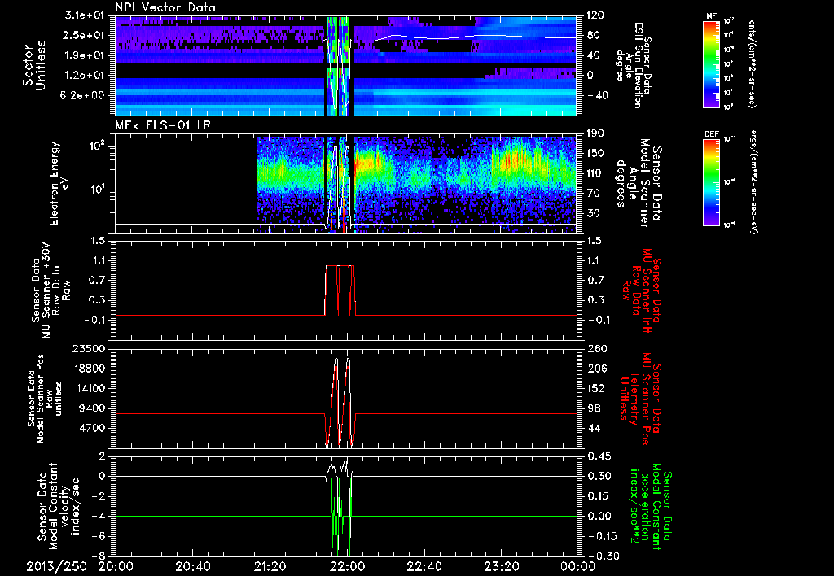Click the 98 telemetry tick value
This screenshot has height=576, width=834.
(593, 408)
